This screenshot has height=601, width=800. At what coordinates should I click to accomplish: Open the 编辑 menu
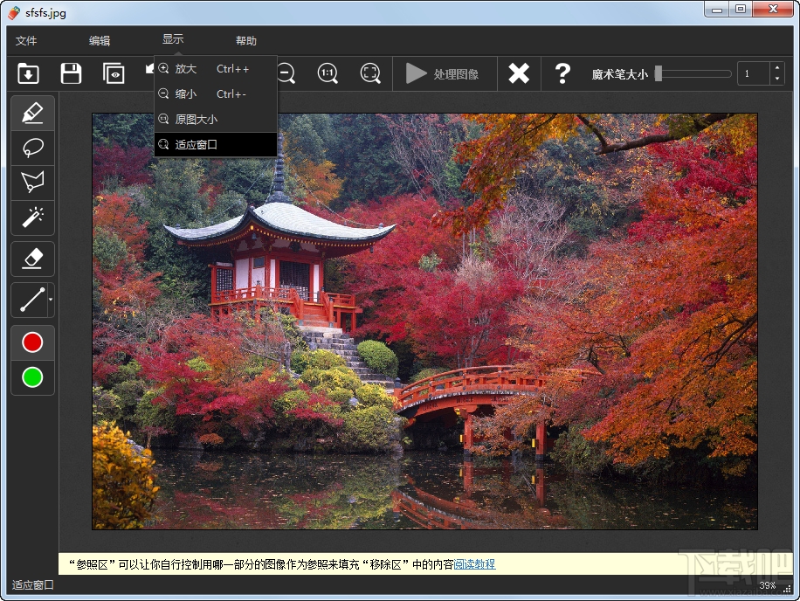pyautogui.click(x=100, y=41)
